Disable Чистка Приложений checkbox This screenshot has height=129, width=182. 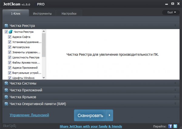pos(6,90)
